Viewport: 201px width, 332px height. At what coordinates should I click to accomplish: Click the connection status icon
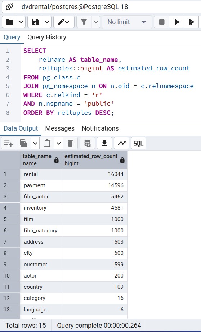pyautogui.click(x=9, y=7)
